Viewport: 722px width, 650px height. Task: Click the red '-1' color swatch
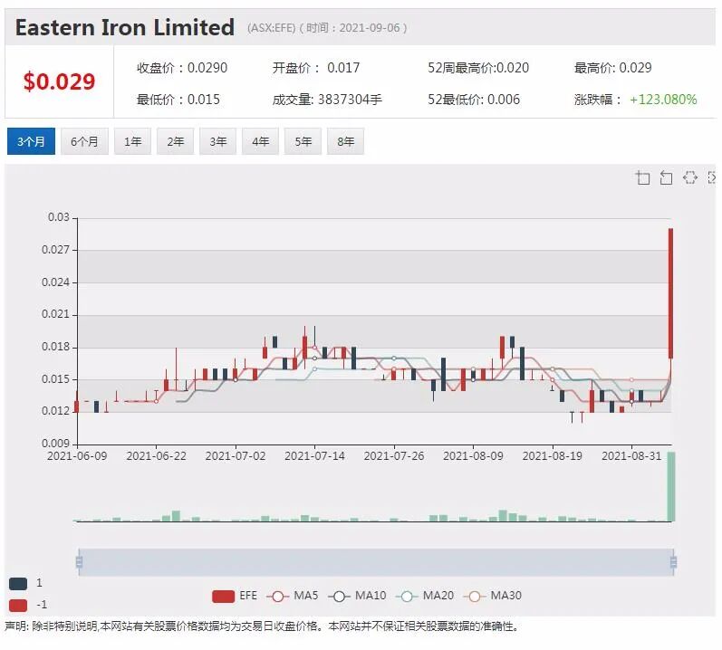click(x=18, y=605)
